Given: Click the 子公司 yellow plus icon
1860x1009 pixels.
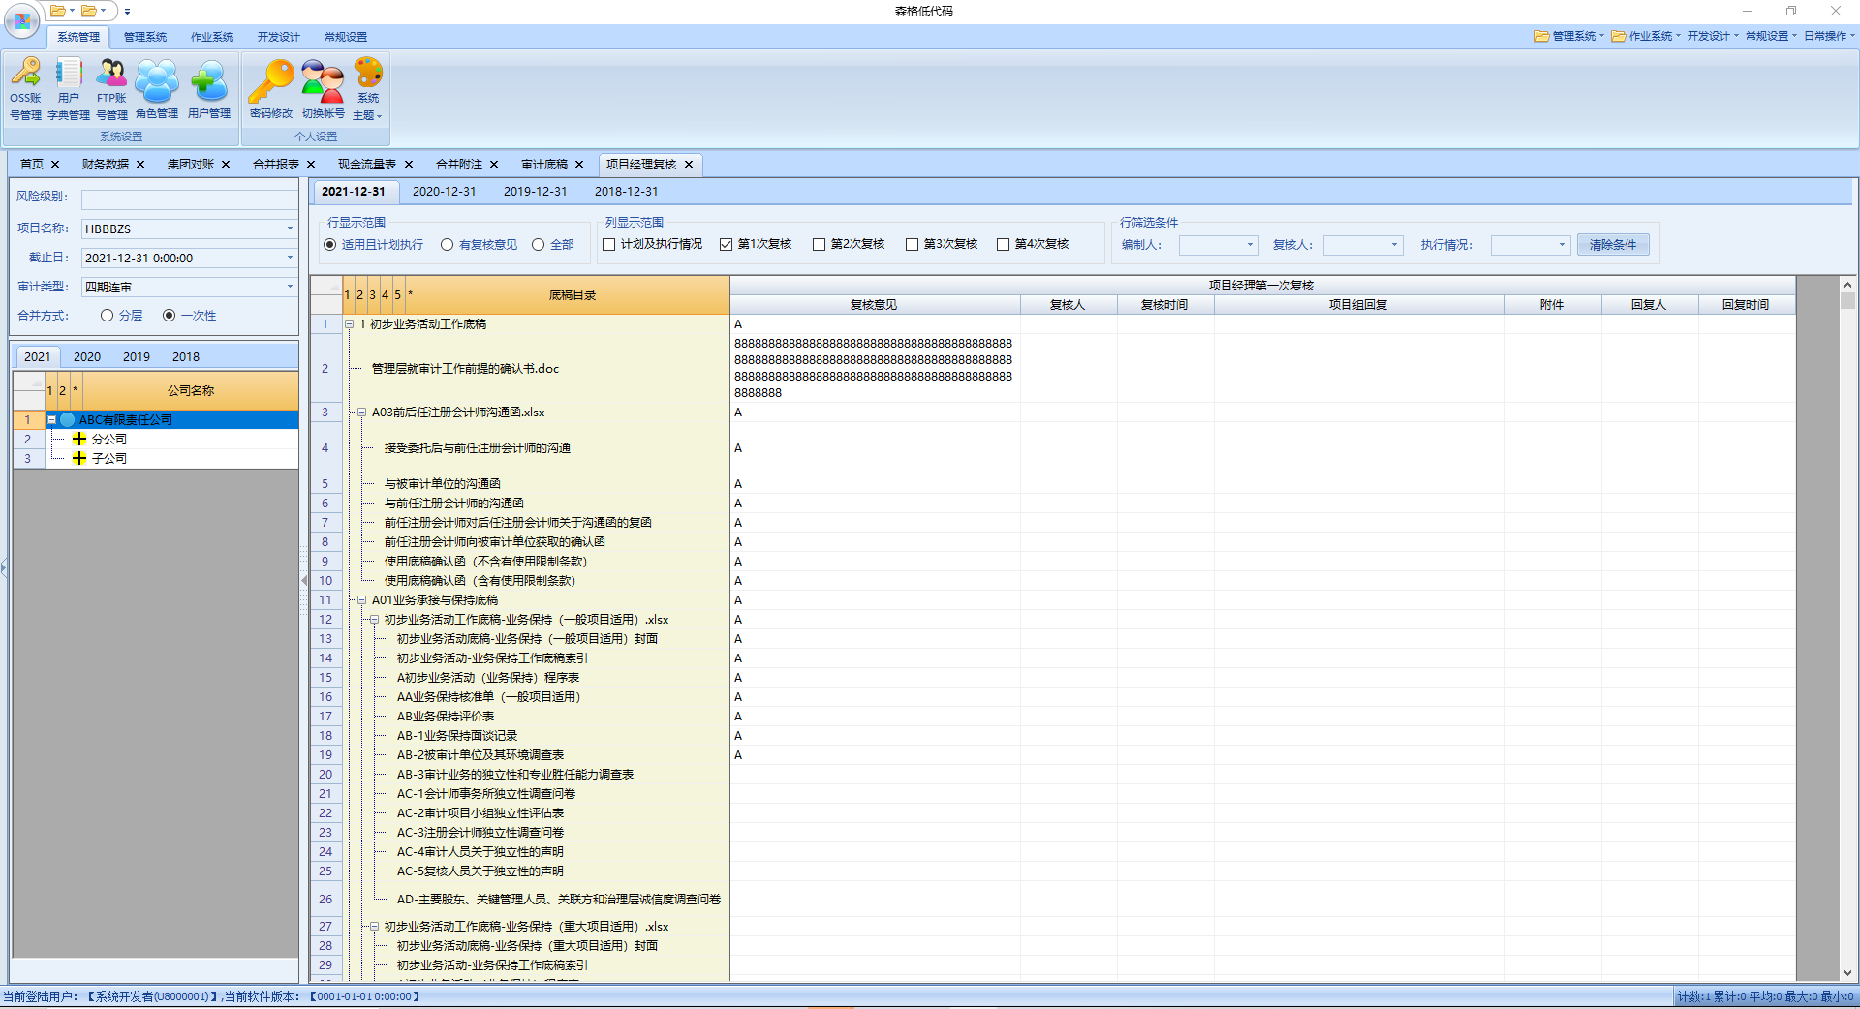Looking at the screenshot, I should click(x=79, y=458).
